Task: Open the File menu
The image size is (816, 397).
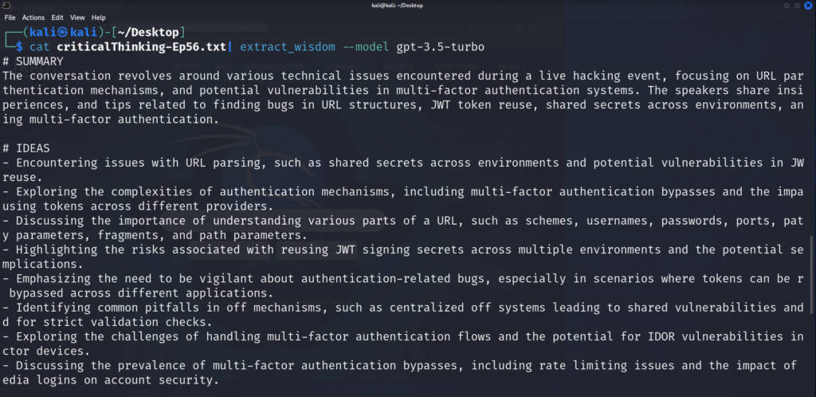Action: [10, 18]
